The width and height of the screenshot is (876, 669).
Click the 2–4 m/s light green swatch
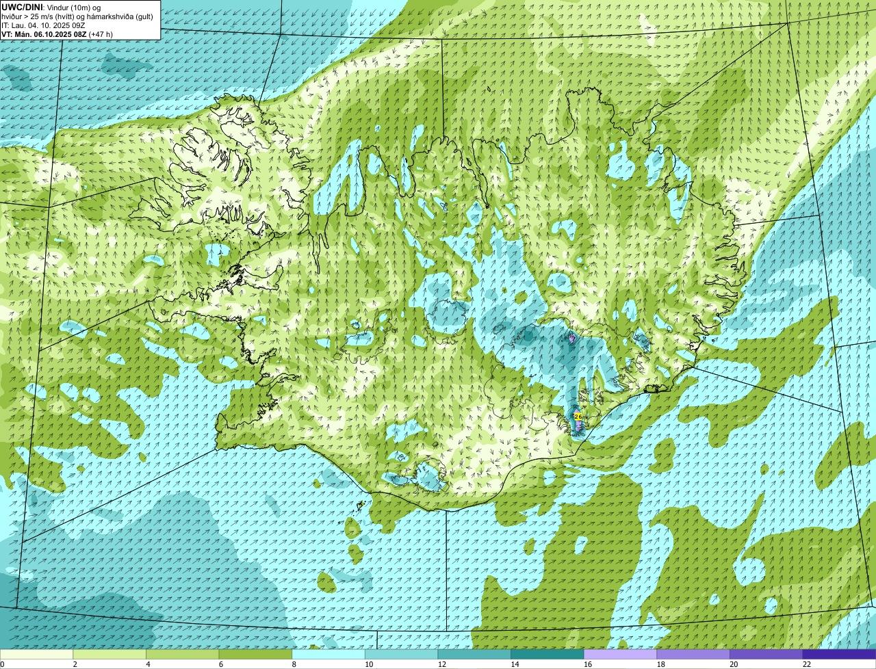click(109, 654)
